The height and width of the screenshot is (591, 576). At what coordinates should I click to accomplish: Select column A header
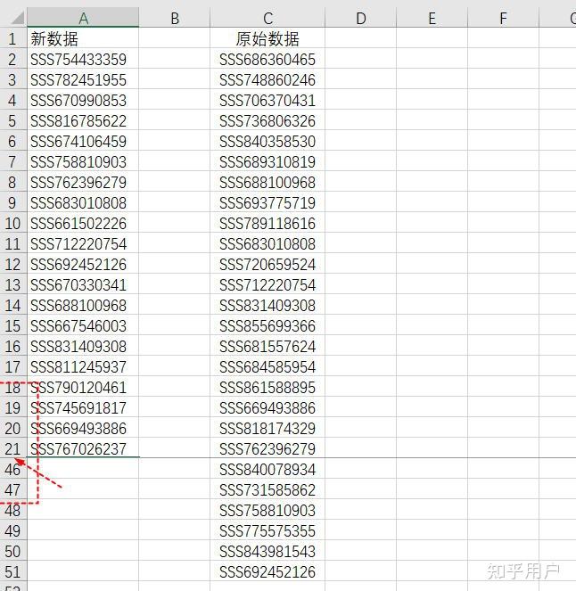tap(83, 18)
